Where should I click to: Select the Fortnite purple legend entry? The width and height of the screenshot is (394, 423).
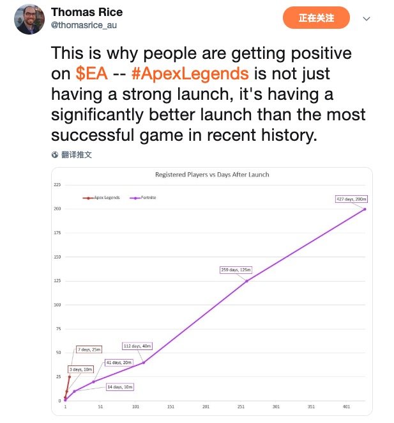[143, 198]
